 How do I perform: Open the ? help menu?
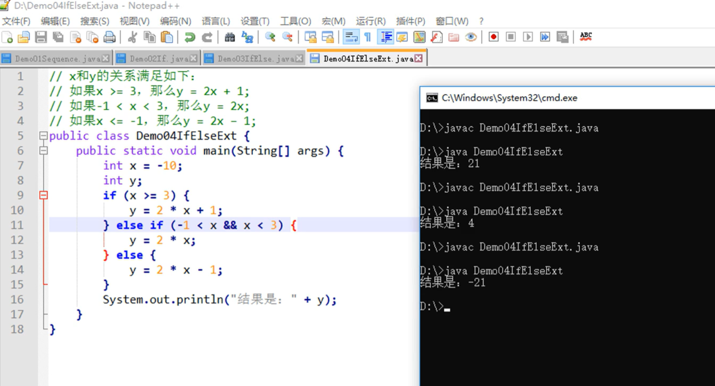pos(481,21)
